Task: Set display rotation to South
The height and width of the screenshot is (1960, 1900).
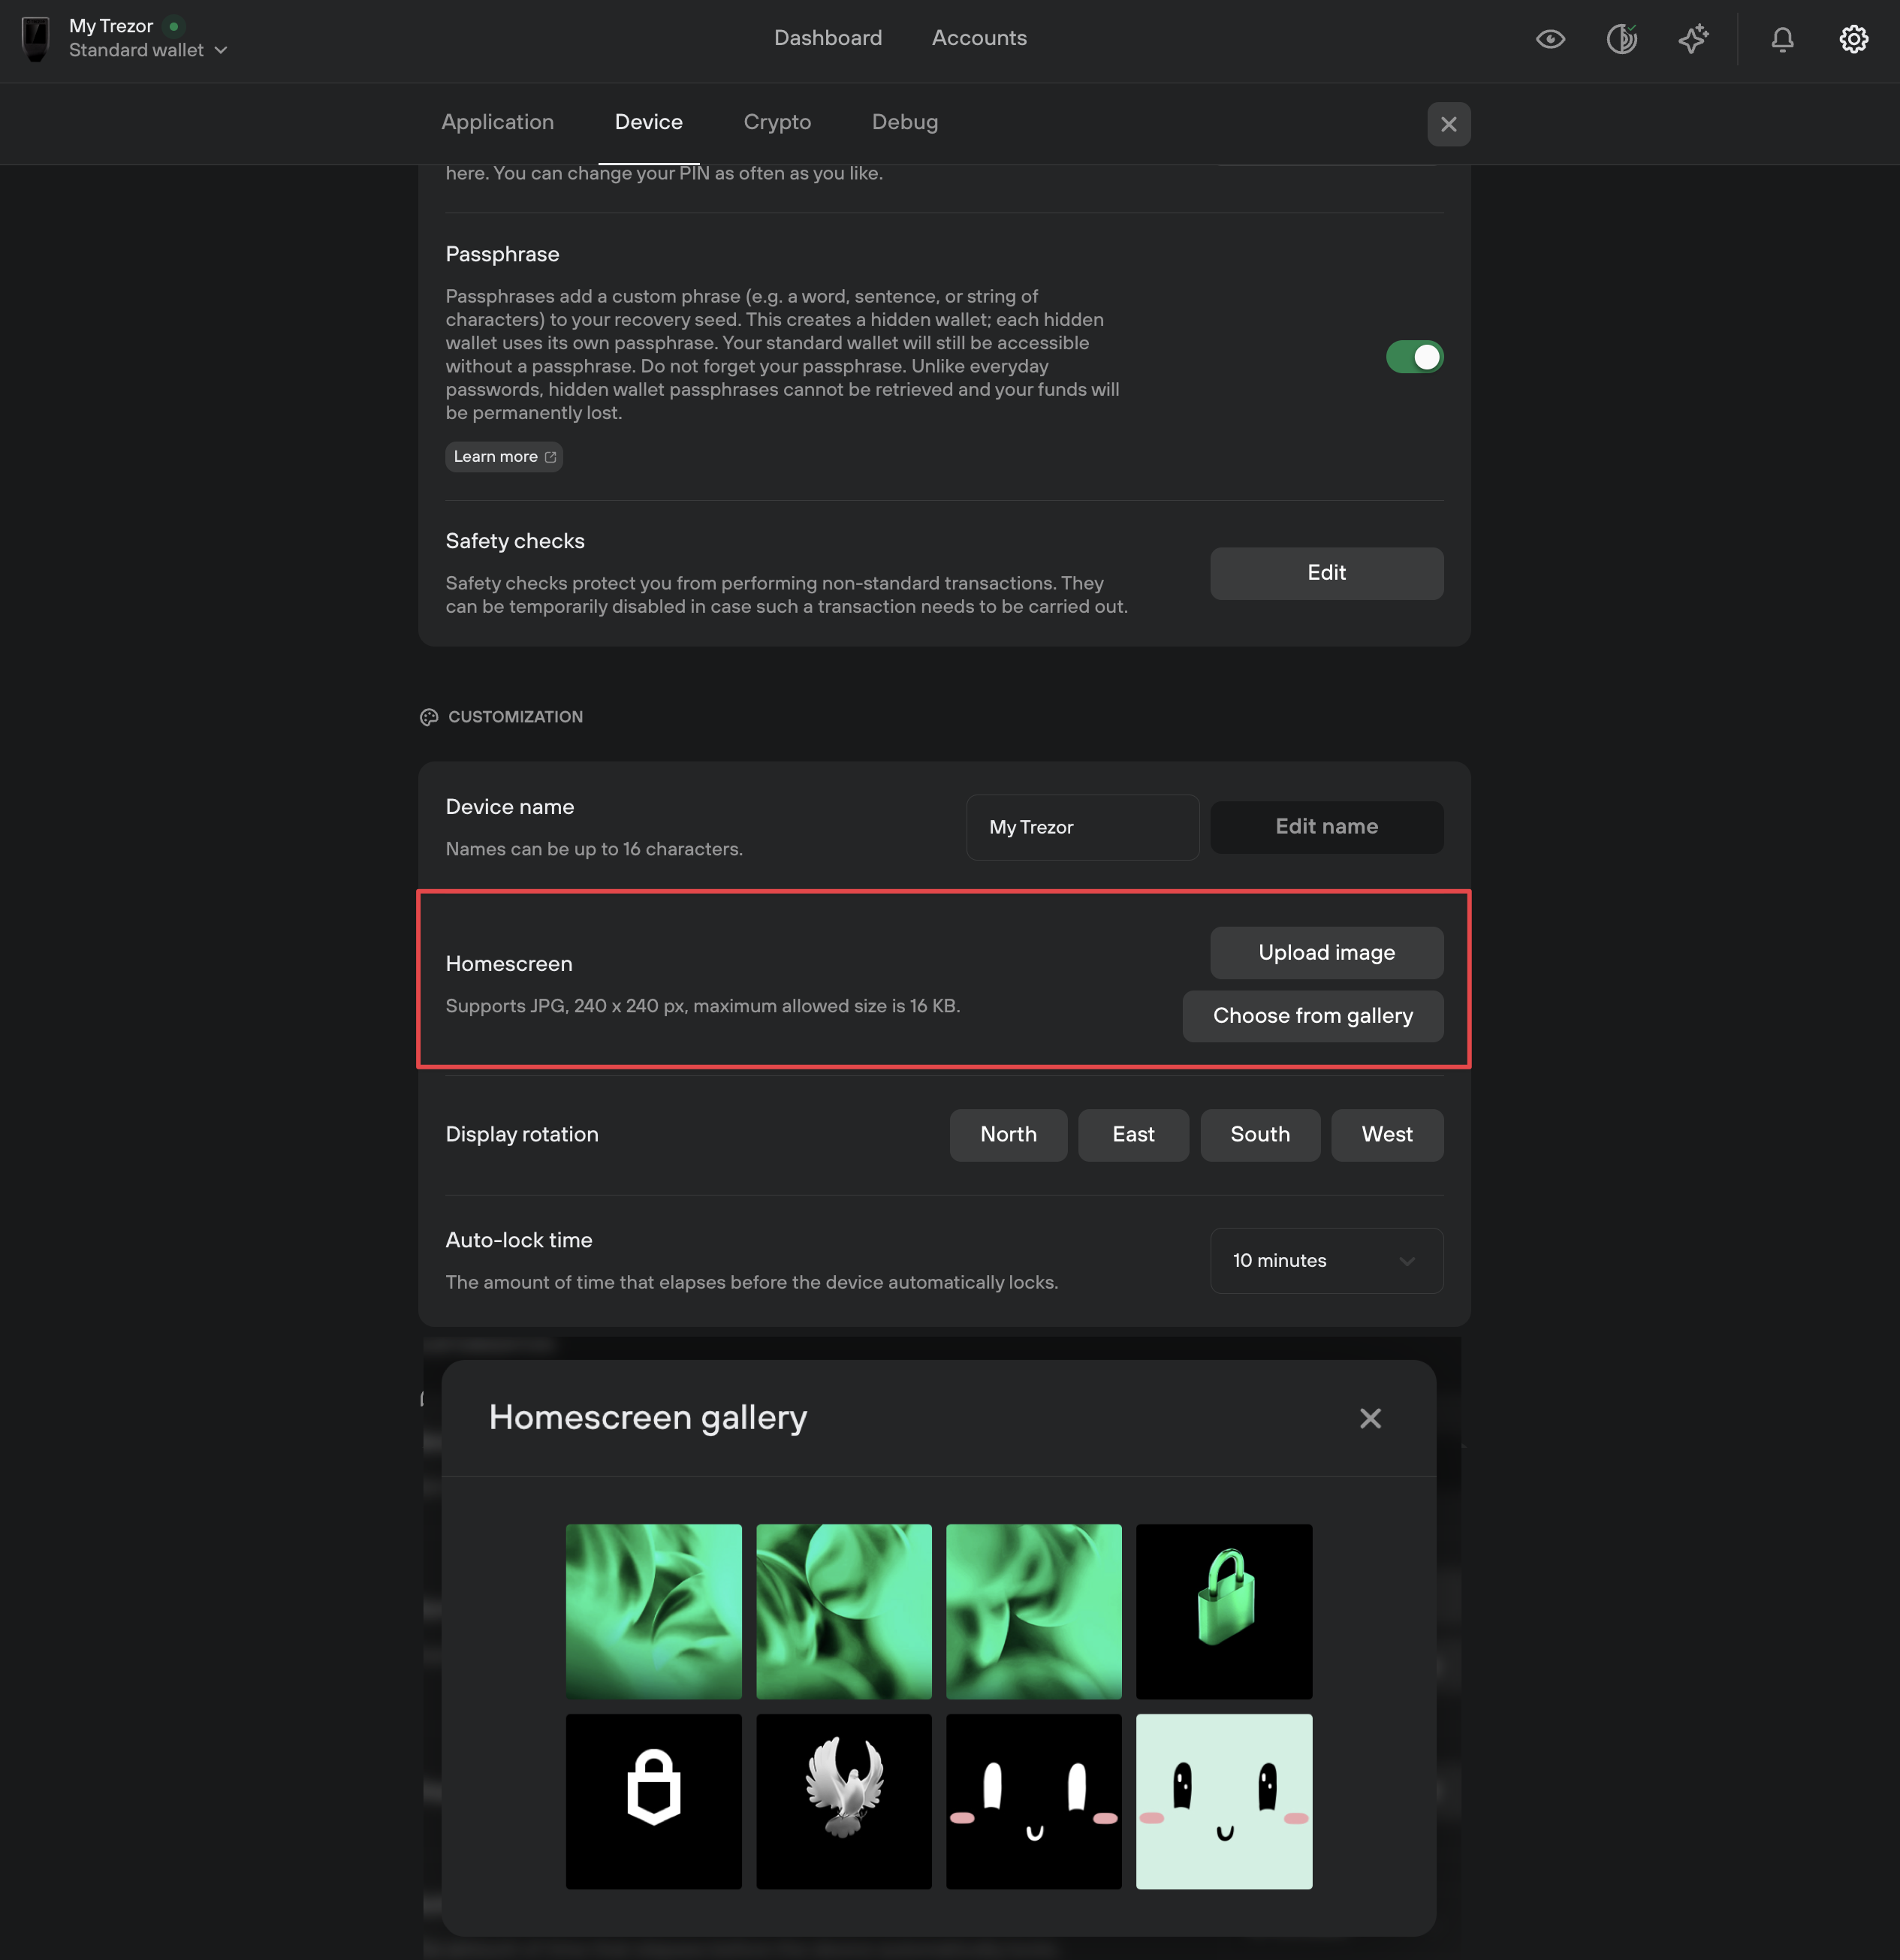Action: [1260, 1135]
